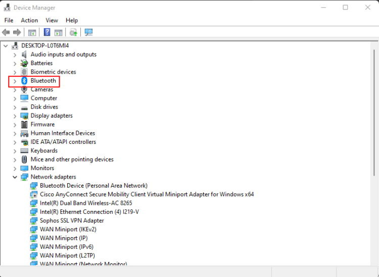
Task: Click the Show/Hide Console Tree toolbar icon
Action: 32,32
